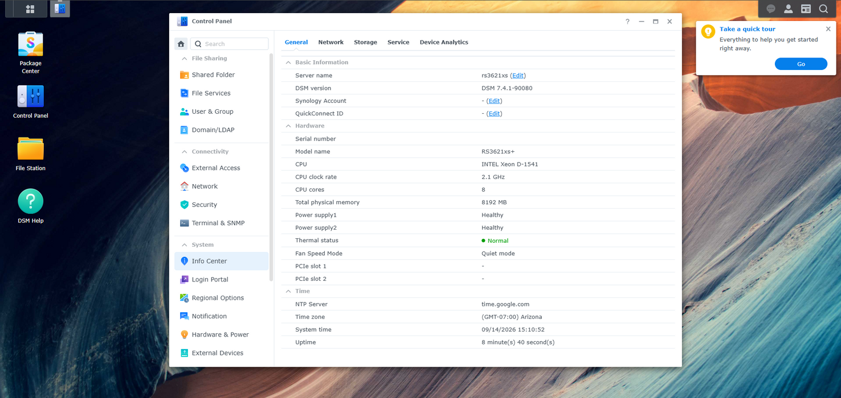This screenshot has height=398, width=841.
Task: Click the help question mark button
Action: tap(627, 22)
